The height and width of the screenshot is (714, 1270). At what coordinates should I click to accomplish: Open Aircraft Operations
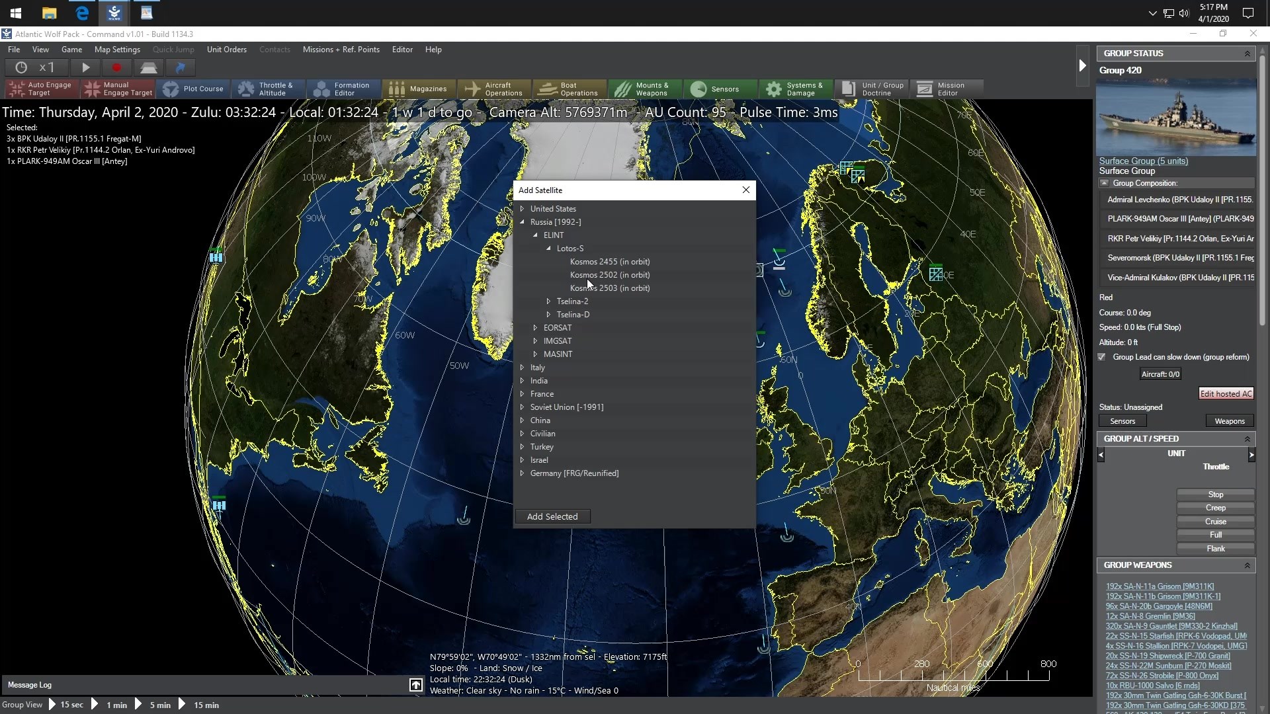click(495, 89)
